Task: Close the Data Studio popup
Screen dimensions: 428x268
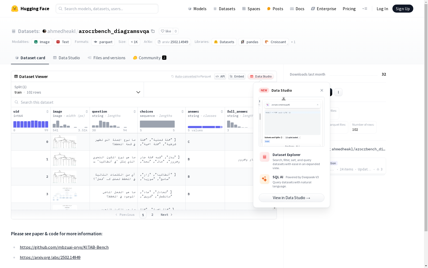Action: (322, 90)
